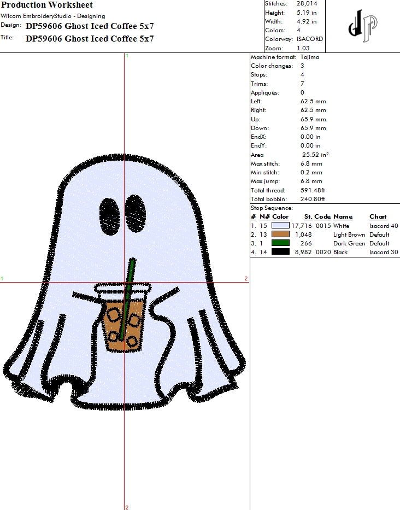Click the 'Code' column header
Viewport: 400px width, 510px height.
click(x=322, y=216)
